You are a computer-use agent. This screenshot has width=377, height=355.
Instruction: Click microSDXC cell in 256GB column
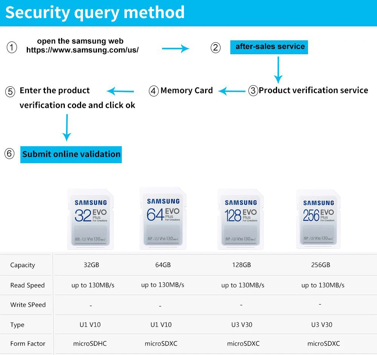323,344
